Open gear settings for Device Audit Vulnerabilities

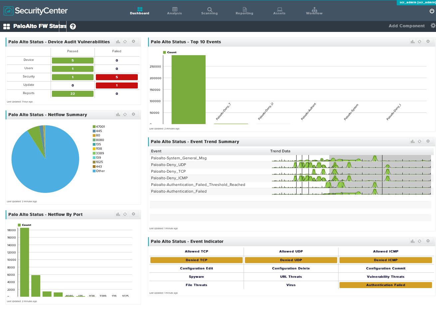[x=133, y=42]
